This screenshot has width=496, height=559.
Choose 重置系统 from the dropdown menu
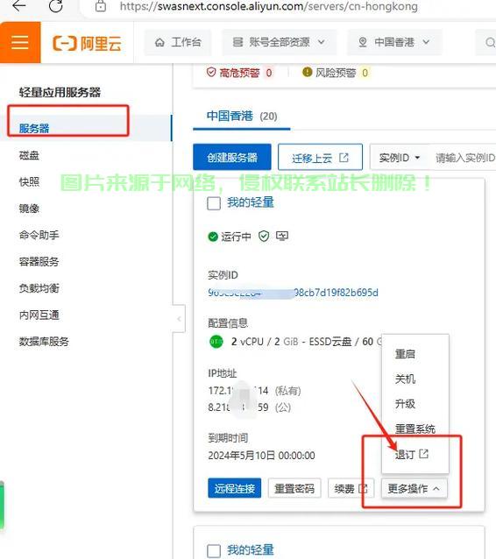point(415,428)
